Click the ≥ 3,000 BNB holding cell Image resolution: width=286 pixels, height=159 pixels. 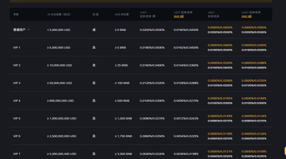tap(124, 154)
